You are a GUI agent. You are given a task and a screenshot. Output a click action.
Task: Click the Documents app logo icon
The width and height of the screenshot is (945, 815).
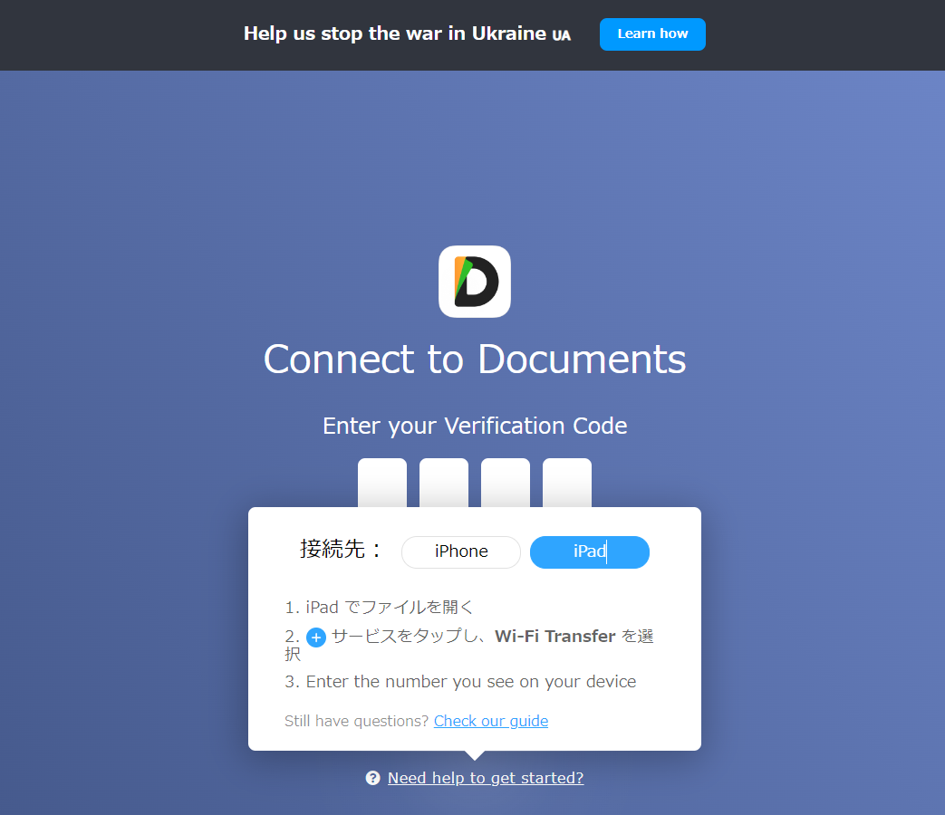[474, 282]
